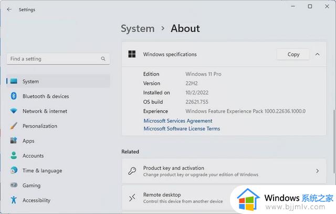Click the key icon for product activation
Screen dimensions: 336x214
[x=132, y=171]
